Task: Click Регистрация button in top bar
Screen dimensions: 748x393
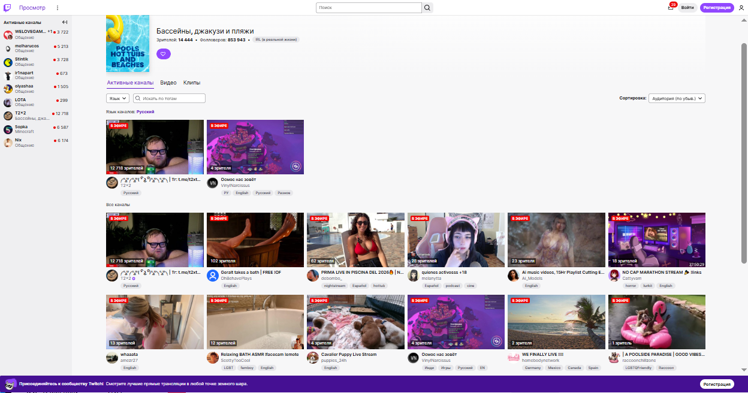Action: coord(717,8)
